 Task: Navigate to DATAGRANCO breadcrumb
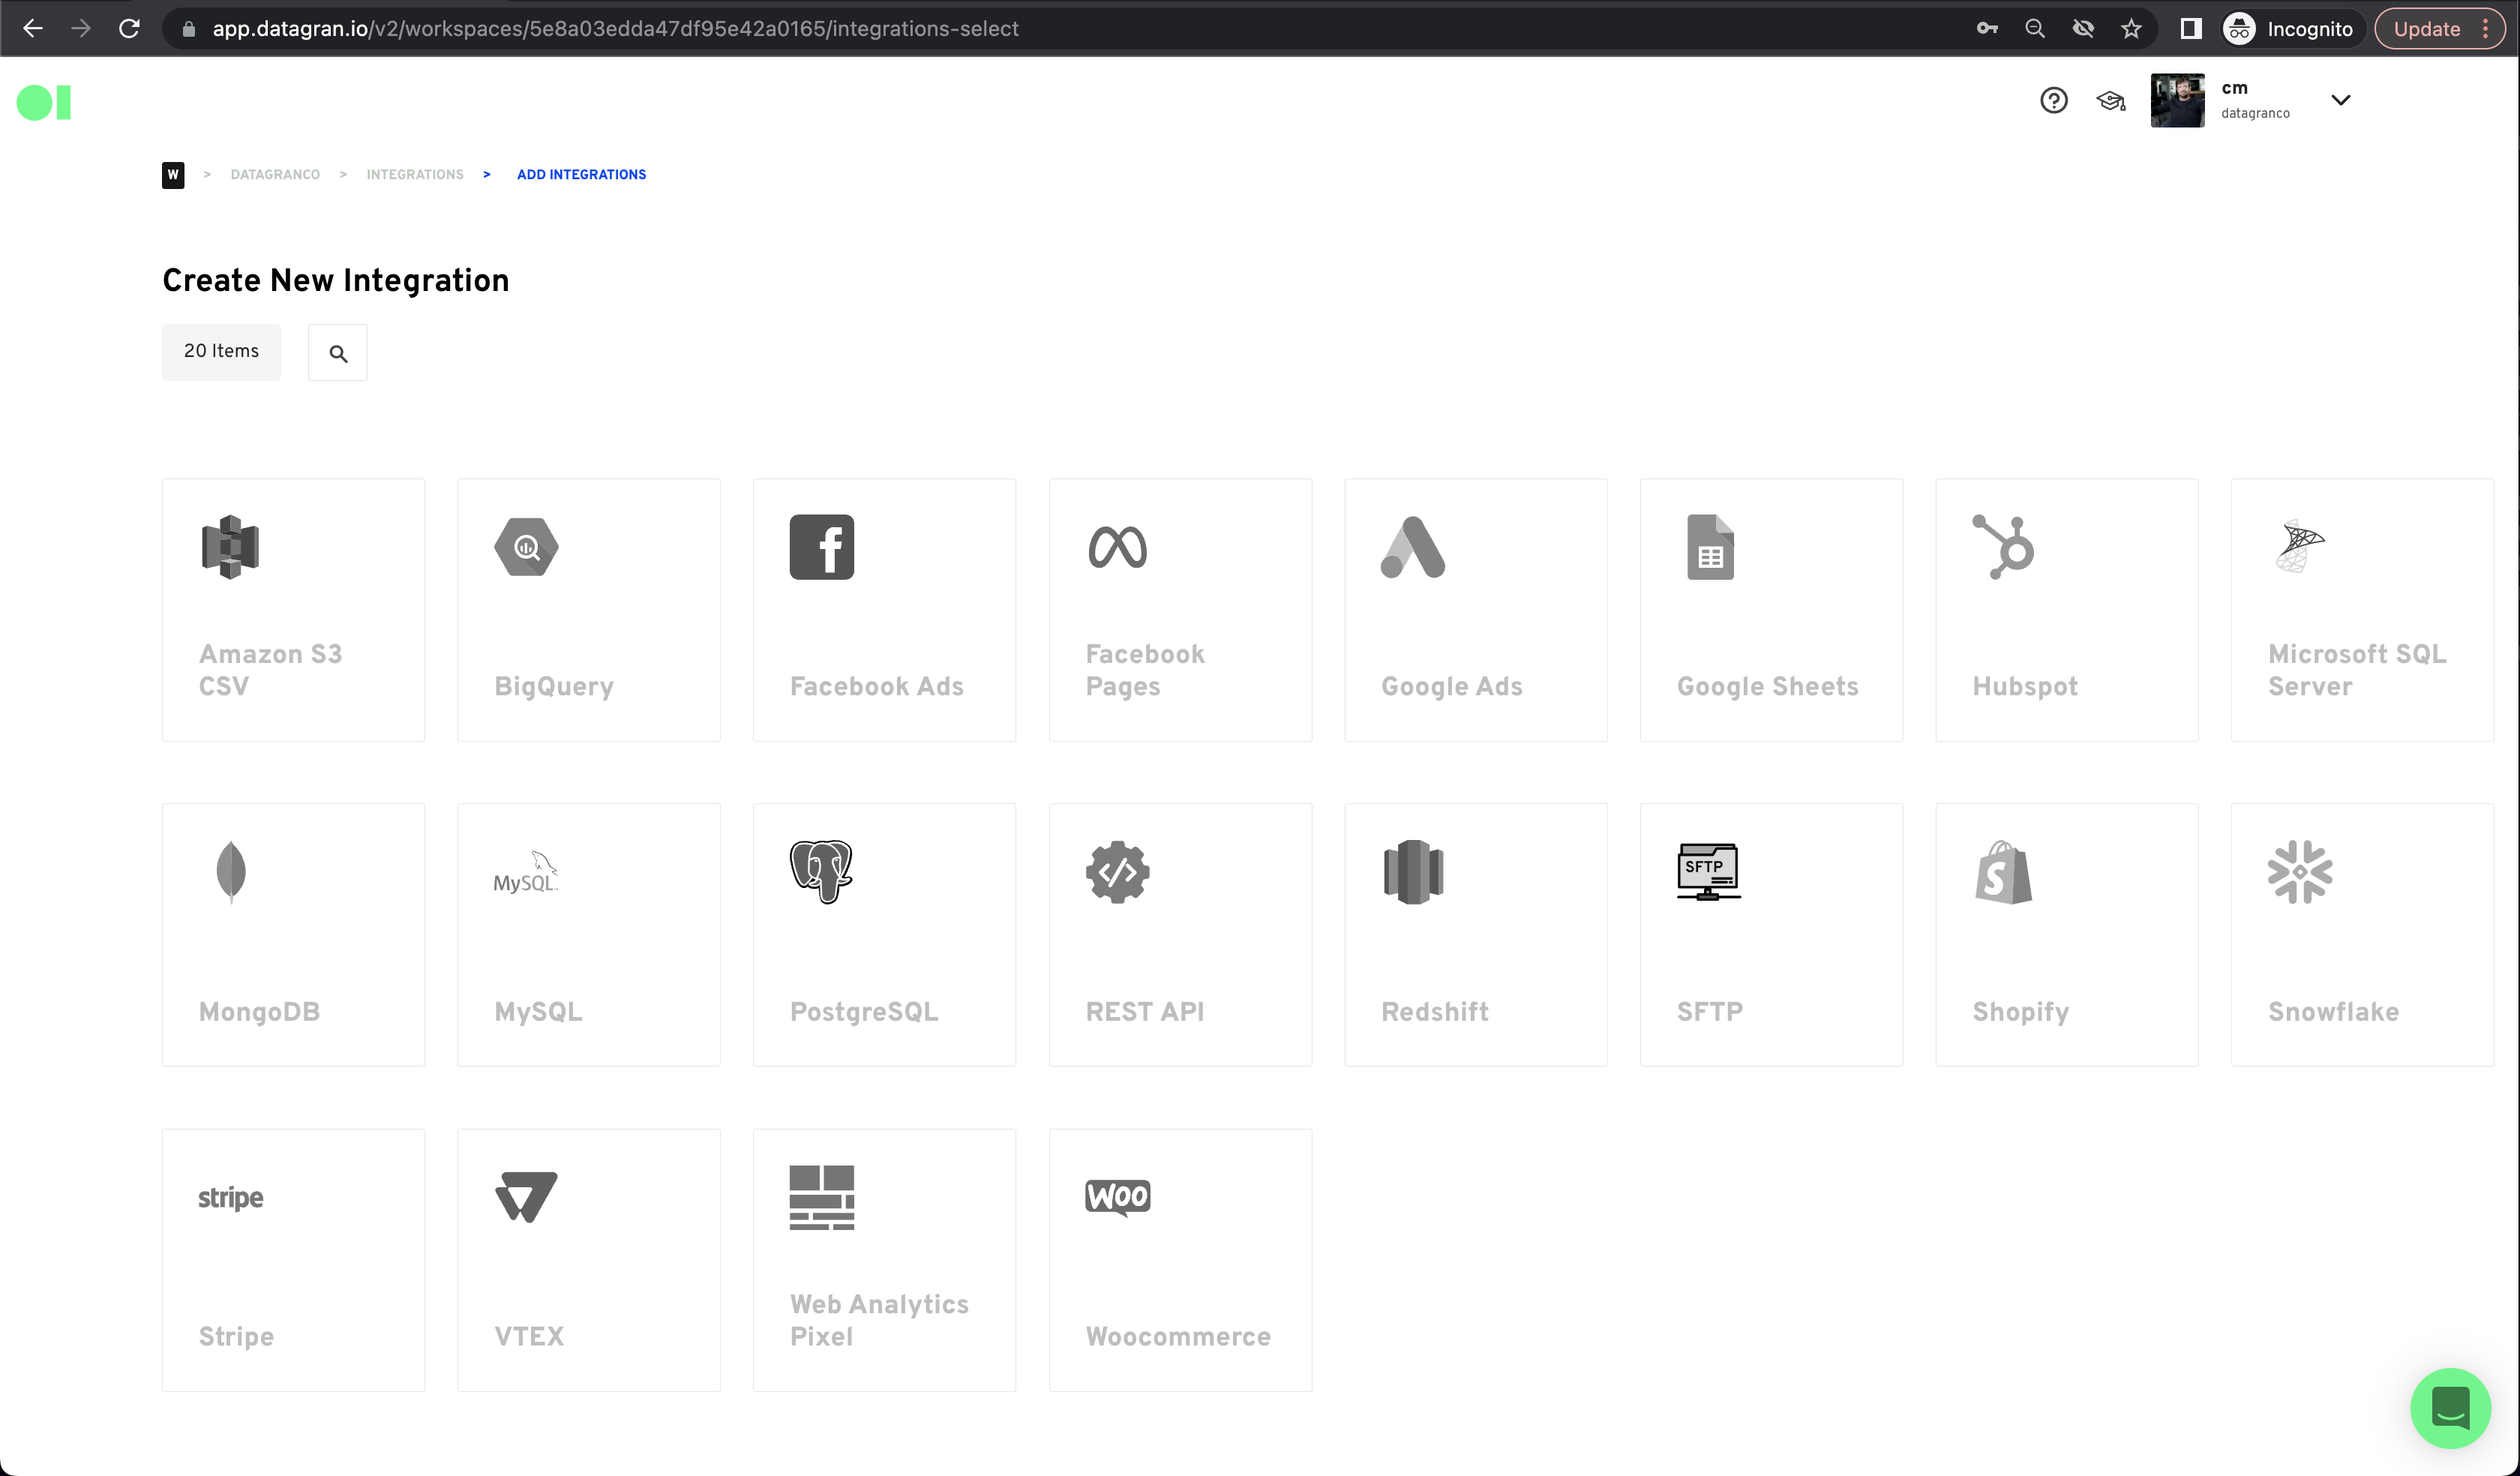click(275, 175)
